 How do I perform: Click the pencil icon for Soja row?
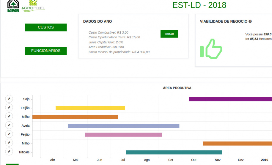9,99
